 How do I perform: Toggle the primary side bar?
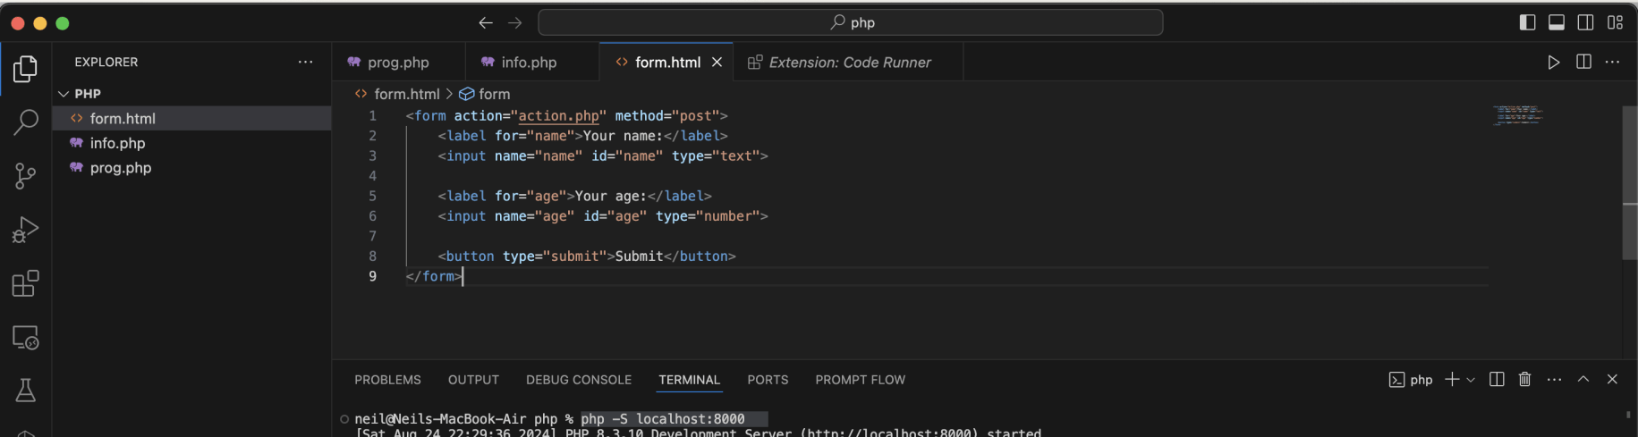[1527, 22]
